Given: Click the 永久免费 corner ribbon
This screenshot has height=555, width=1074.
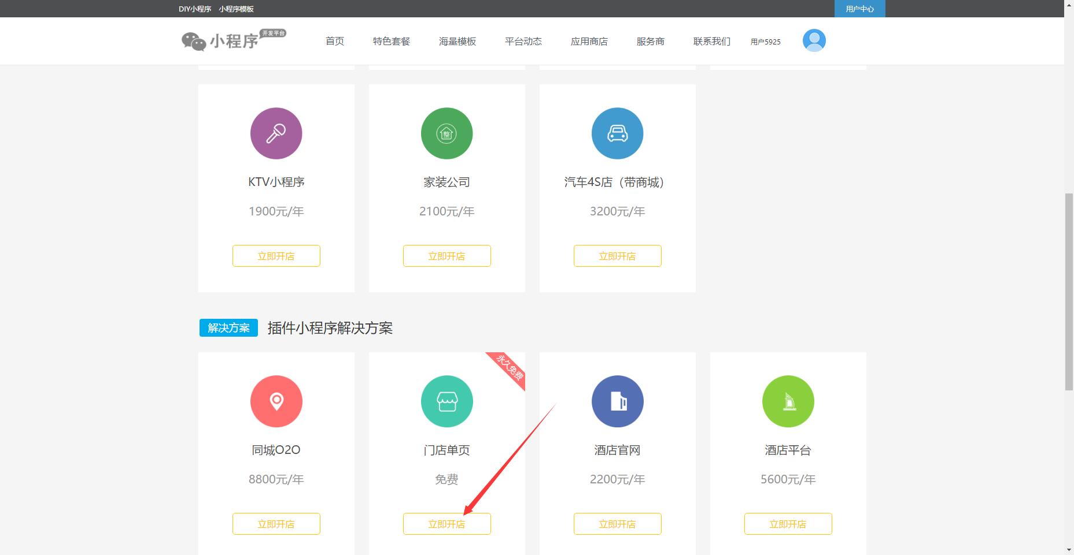Looking at the screenshot, I should (509, 368).
